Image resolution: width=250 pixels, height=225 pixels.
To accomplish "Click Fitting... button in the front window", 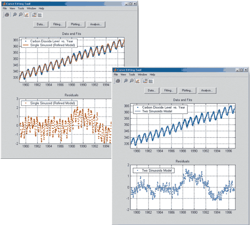I will [x=169, y=90].
